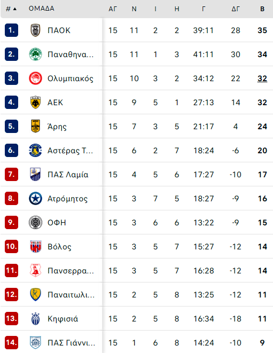Click the Βόλος red-blue crest
This screenshot has height=353, width=273.
pos(35,247)
